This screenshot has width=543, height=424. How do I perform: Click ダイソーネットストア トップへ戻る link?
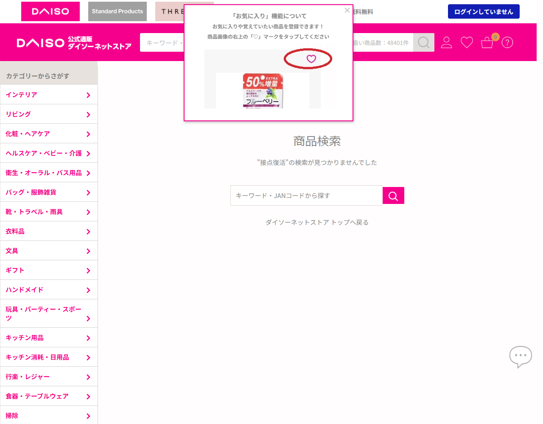pyautogui.click(x=317, y=222)
